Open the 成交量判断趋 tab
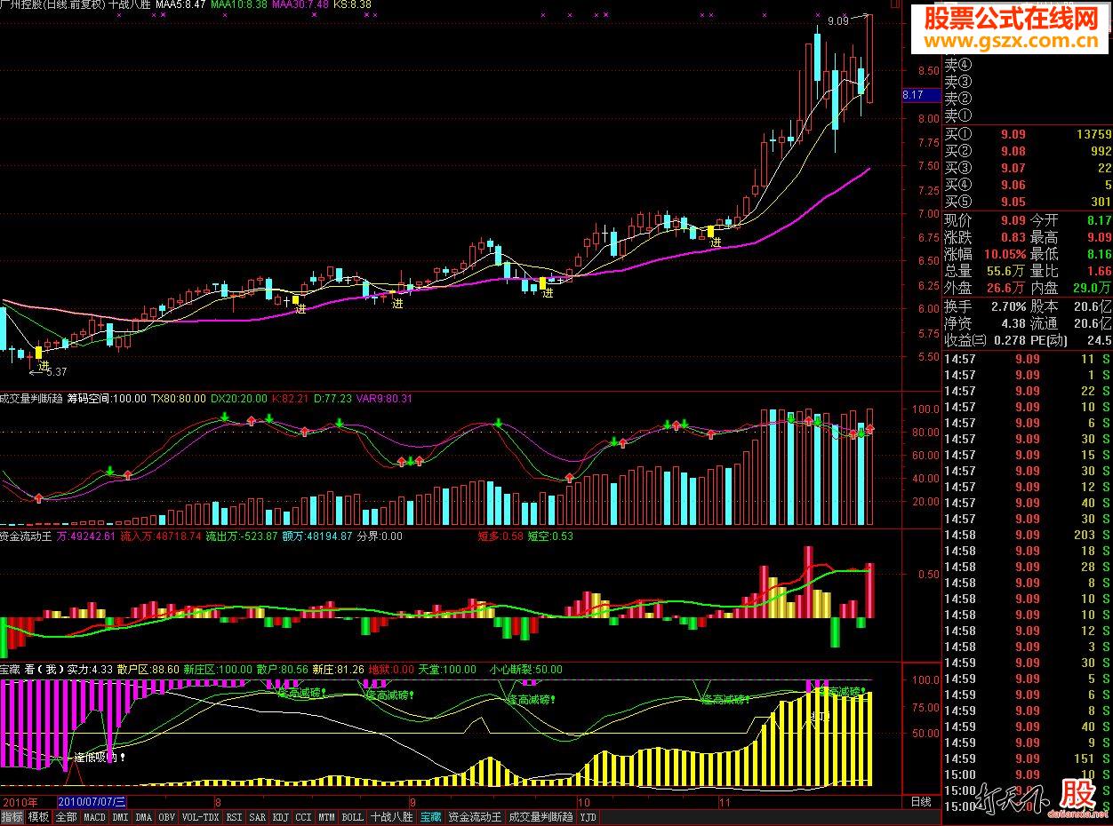Viewport: 1113px width, 826px height. (x=540, y=817)
